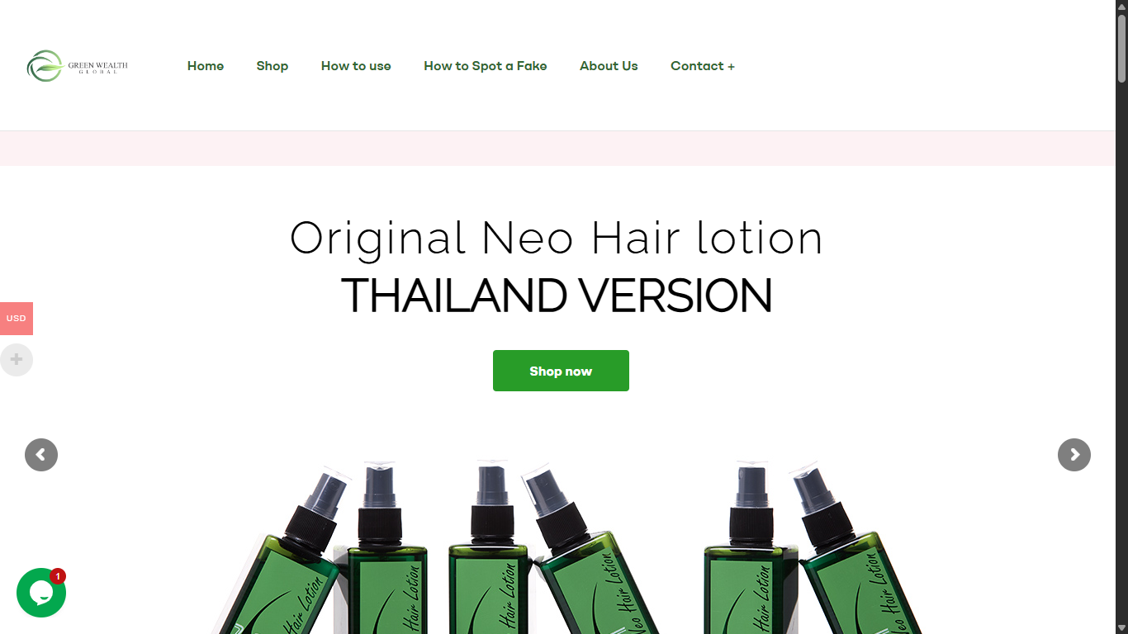This screenshot has width=1128, height=634.
Task: Click the THAILAND VERSION banner text
Action: tap(557, 296)
